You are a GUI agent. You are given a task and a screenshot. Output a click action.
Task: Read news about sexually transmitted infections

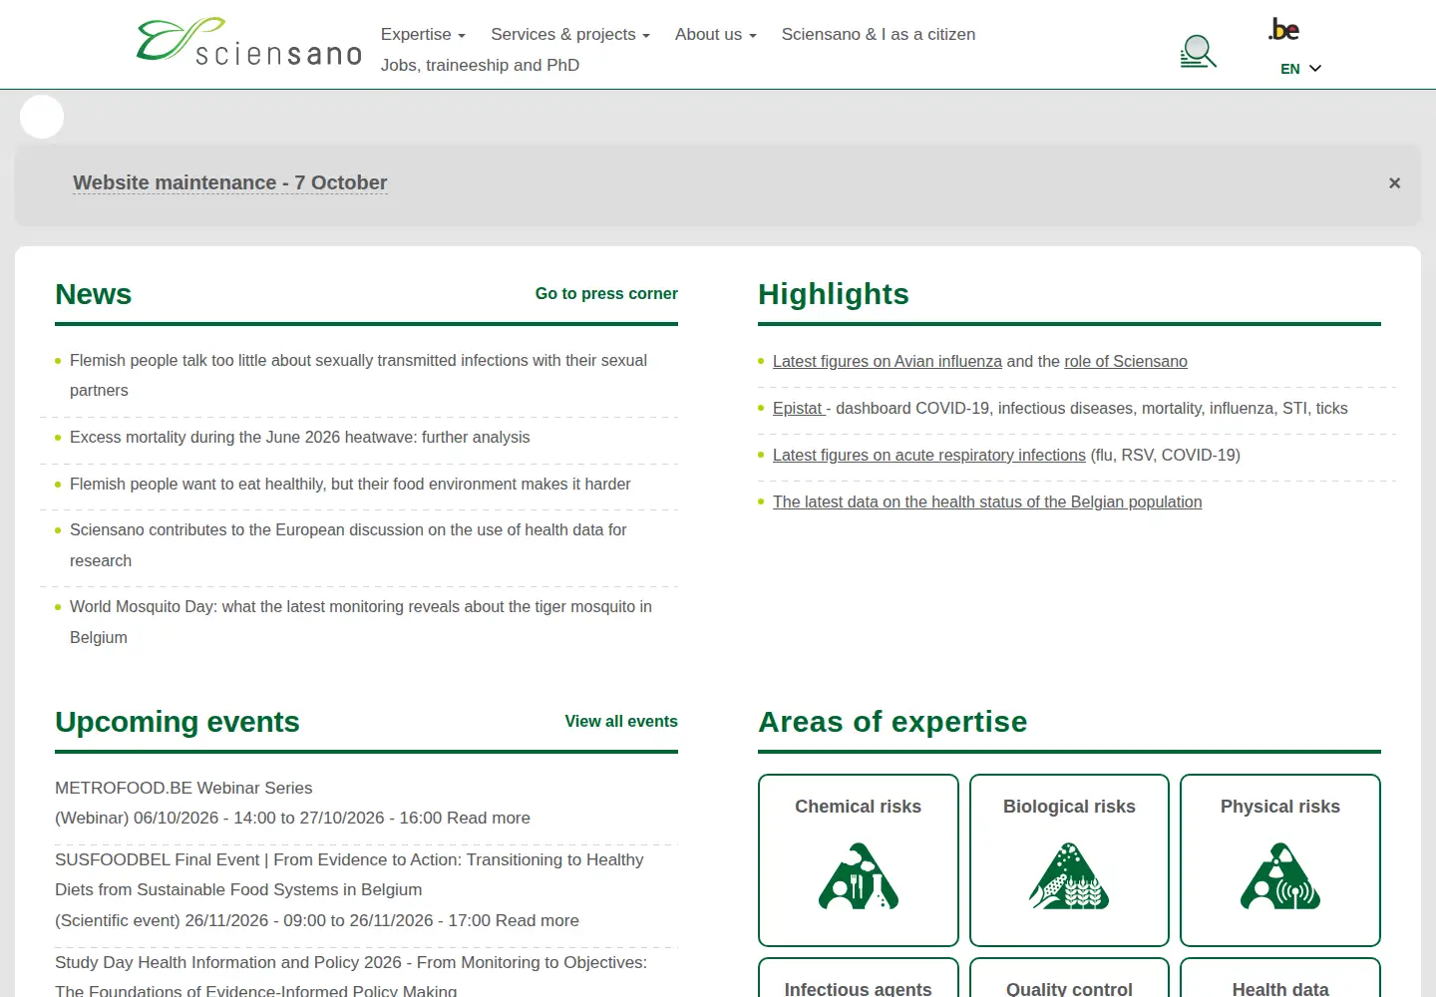coord(359,376)
